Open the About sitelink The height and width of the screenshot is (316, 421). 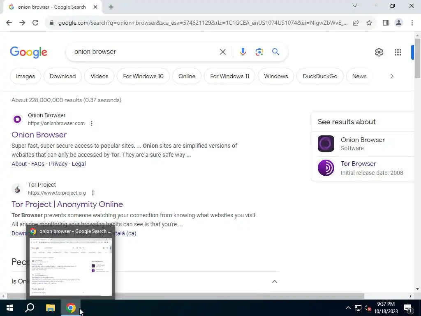coord(19,164)
